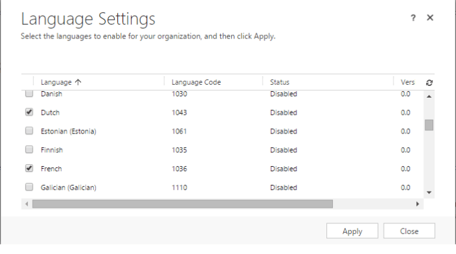Click the Disabled status in Galician row
This screenshot has width=456, height=254.
283,188
